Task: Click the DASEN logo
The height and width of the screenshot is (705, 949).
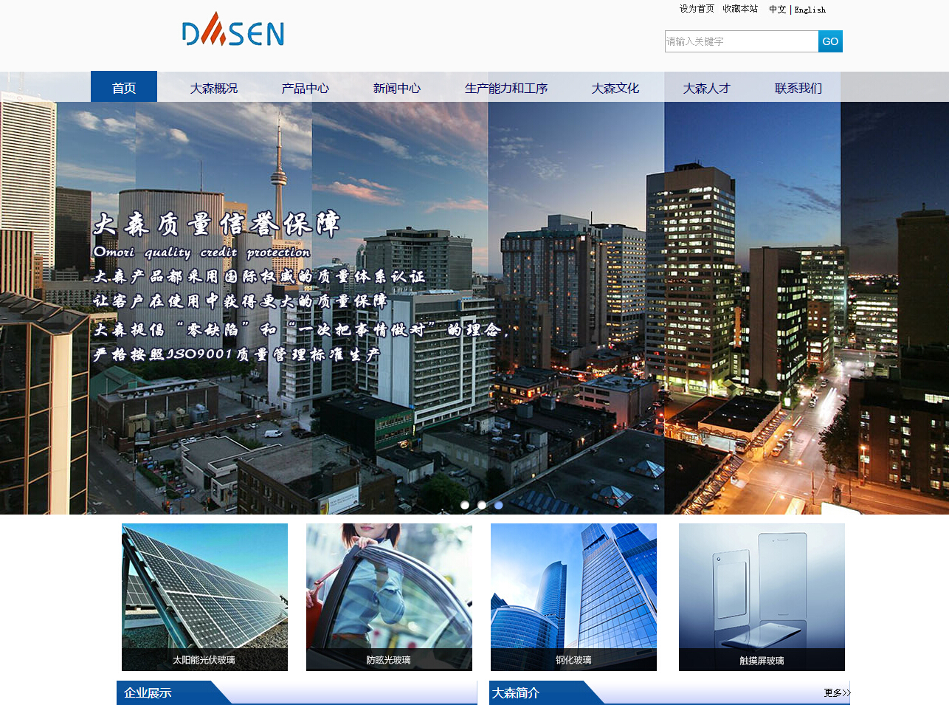Action: tap(233, 31)
